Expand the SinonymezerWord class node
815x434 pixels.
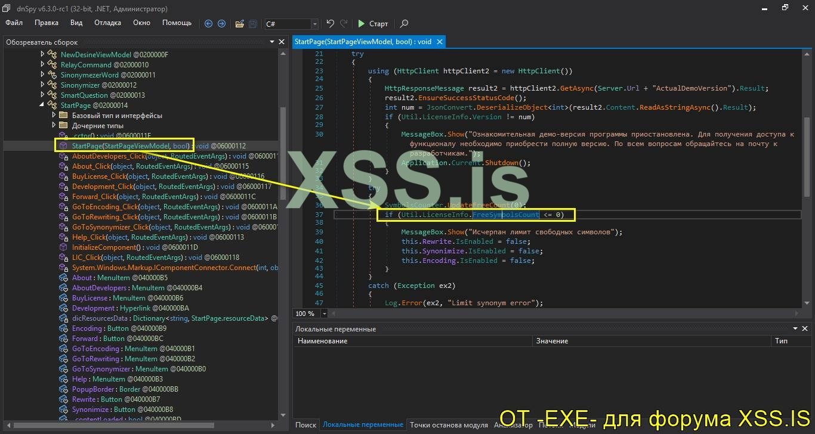pos(42,75)
